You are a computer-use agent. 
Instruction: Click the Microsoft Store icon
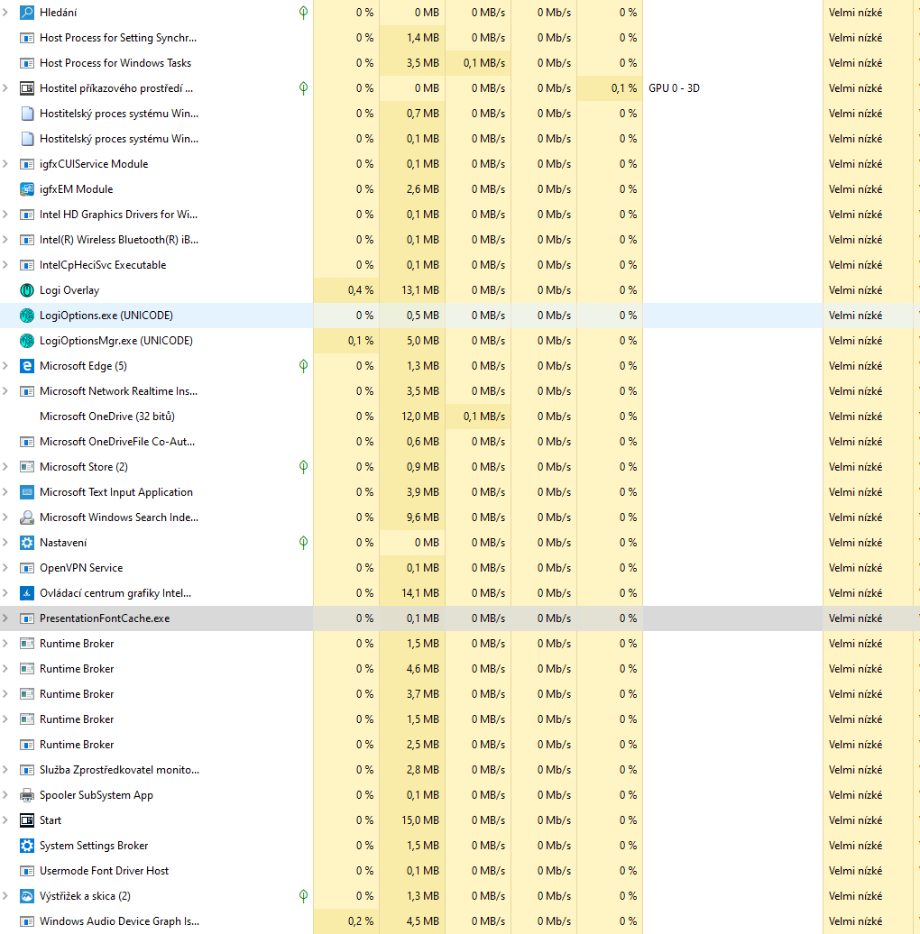(27, 467)
